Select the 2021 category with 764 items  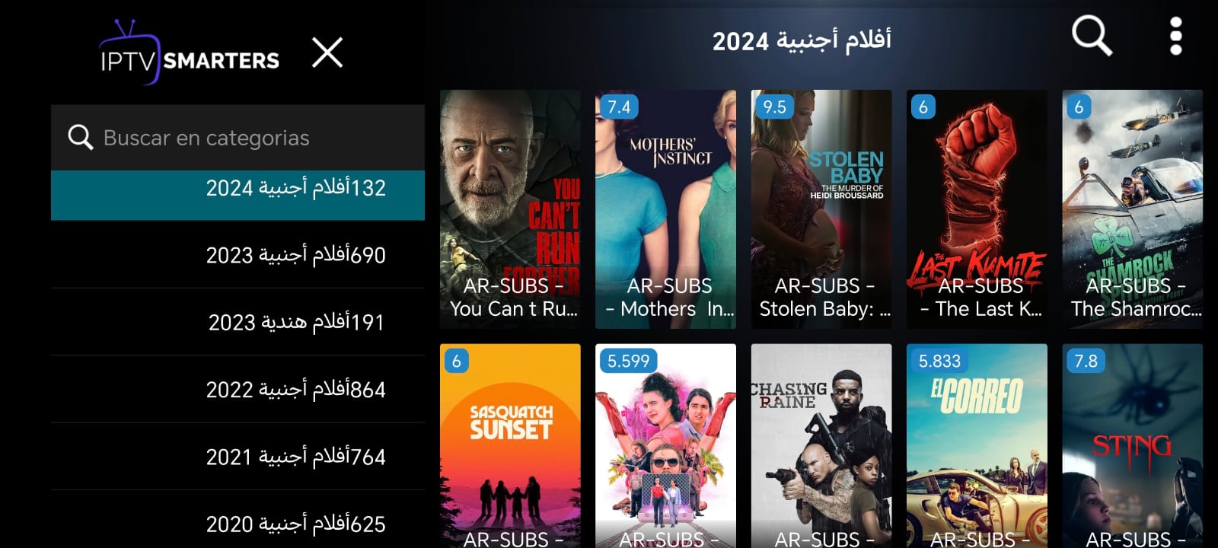238,456
